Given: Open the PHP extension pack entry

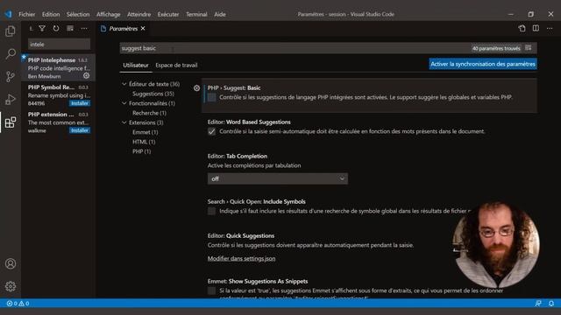Looking at the screenshot, I should [x=59, y=122].
